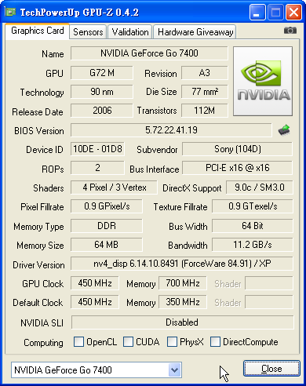The height and width of the screenshot is (386, 306).
Task: Click the Default Clock field 450 MHz
Action: pos(95,302)
